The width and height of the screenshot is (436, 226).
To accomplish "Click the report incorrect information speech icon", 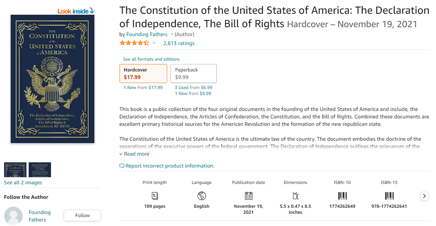I will click(122, 166).
